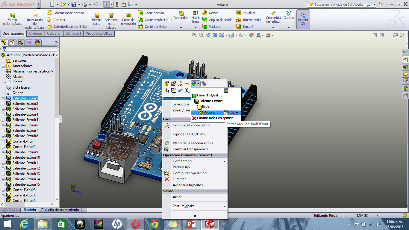Open the Redondeo dropdown arrow

(181, 28)
